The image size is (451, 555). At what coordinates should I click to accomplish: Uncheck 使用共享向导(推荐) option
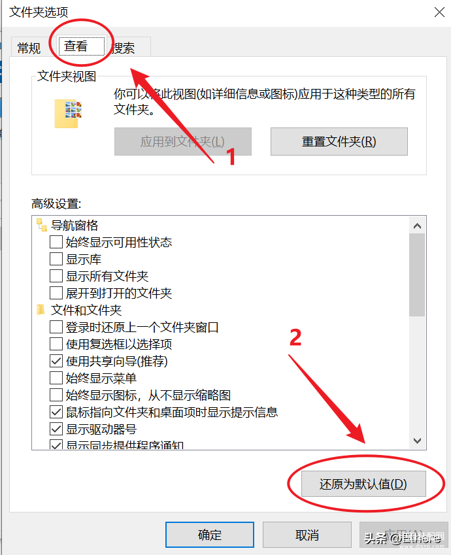[56, 361]
